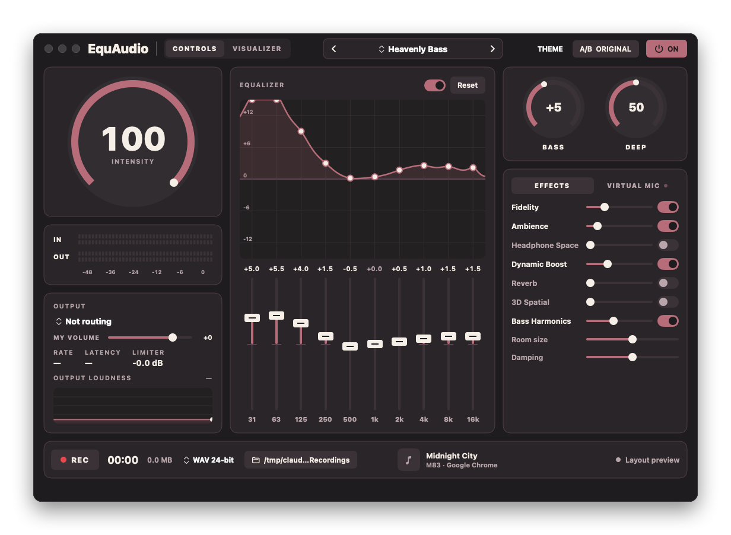Click the 16k EQ band fader
The width and height of the screenshot is (731, 535).
tap(473, 336)
